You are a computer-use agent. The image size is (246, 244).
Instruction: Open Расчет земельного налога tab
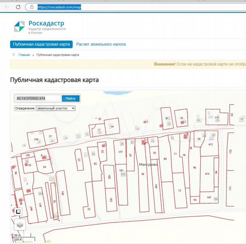pyautogui.click(x=101, y=44)
